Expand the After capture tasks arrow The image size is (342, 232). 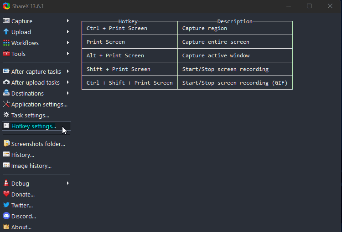68,71
